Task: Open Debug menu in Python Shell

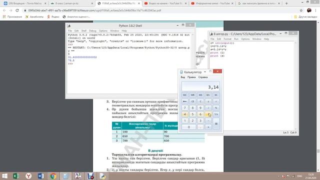Action: pos(92,31)
